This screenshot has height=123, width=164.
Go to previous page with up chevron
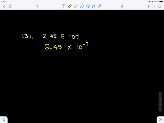coord(160,94)
